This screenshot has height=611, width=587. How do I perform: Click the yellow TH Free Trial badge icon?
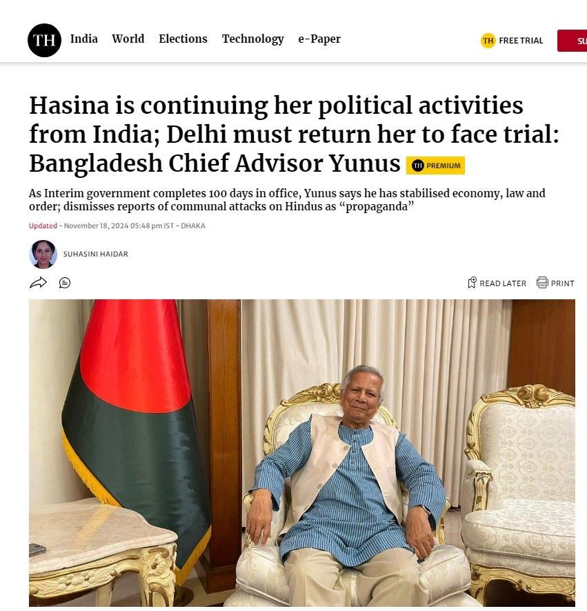click(488, 41)
